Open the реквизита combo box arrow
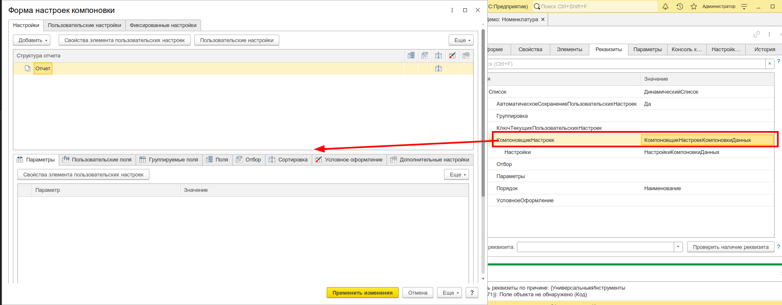Viewport: 782px width, 305px height. [678, 247]
